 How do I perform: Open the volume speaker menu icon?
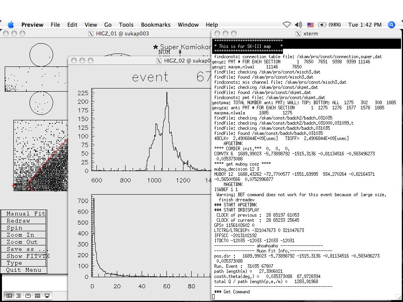(x=298, y=25)
